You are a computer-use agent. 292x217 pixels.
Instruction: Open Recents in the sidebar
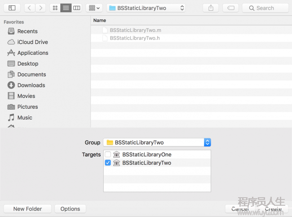pos(27,31)
